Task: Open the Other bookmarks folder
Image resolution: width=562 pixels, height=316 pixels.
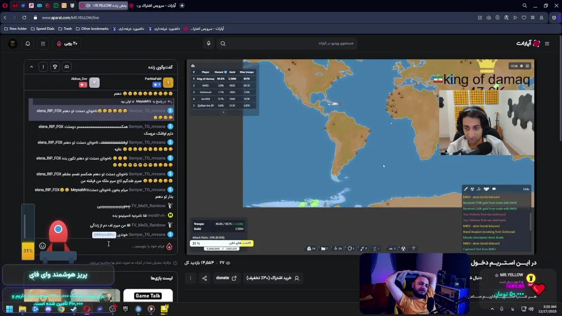Action: (92, 29)
